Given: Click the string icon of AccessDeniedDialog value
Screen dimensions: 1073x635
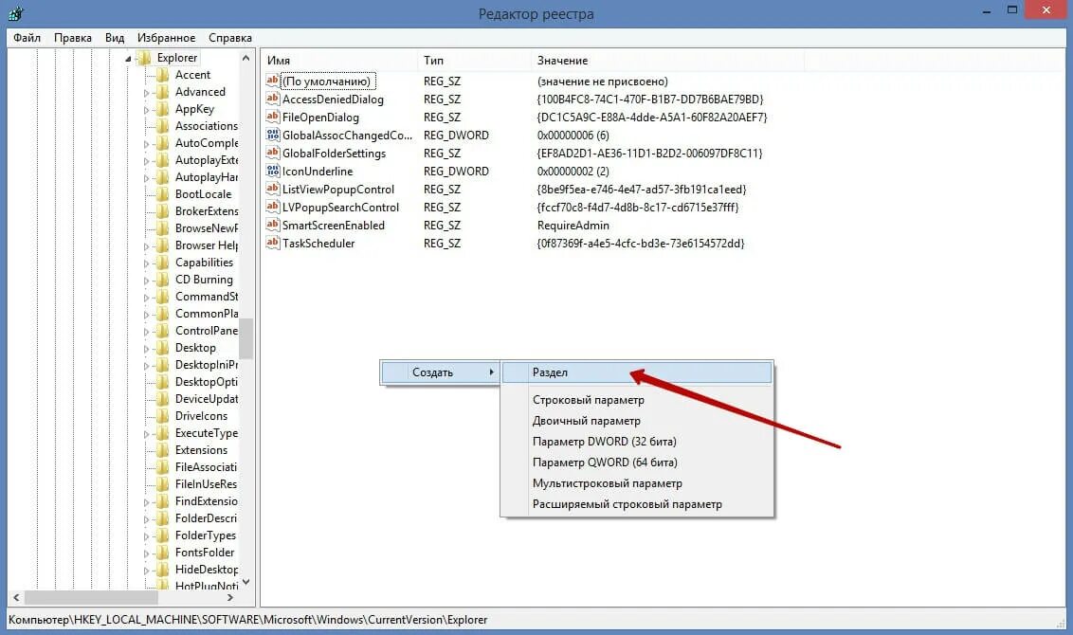Looking at the screenshot, I should [x=272, y=100].
